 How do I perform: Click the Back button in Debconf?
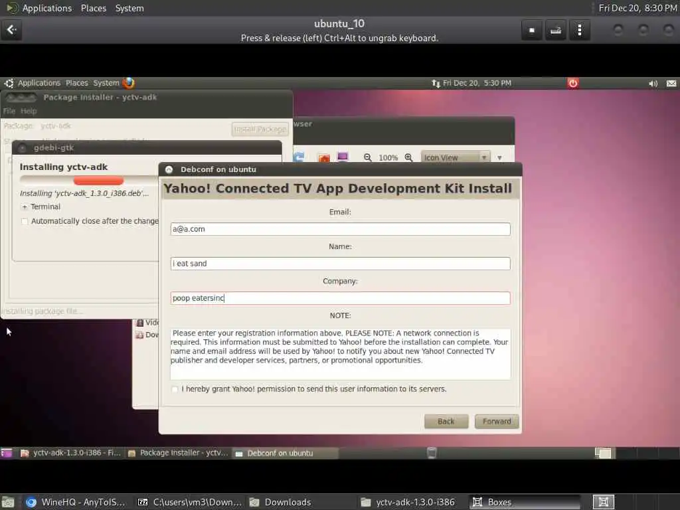click(x=446, y=421)
